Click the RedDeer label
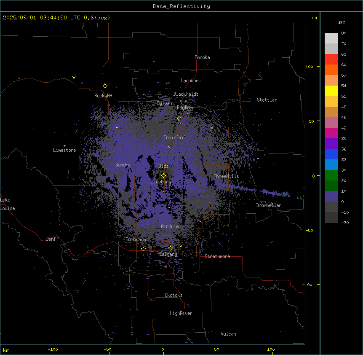 tap(185, 108)
